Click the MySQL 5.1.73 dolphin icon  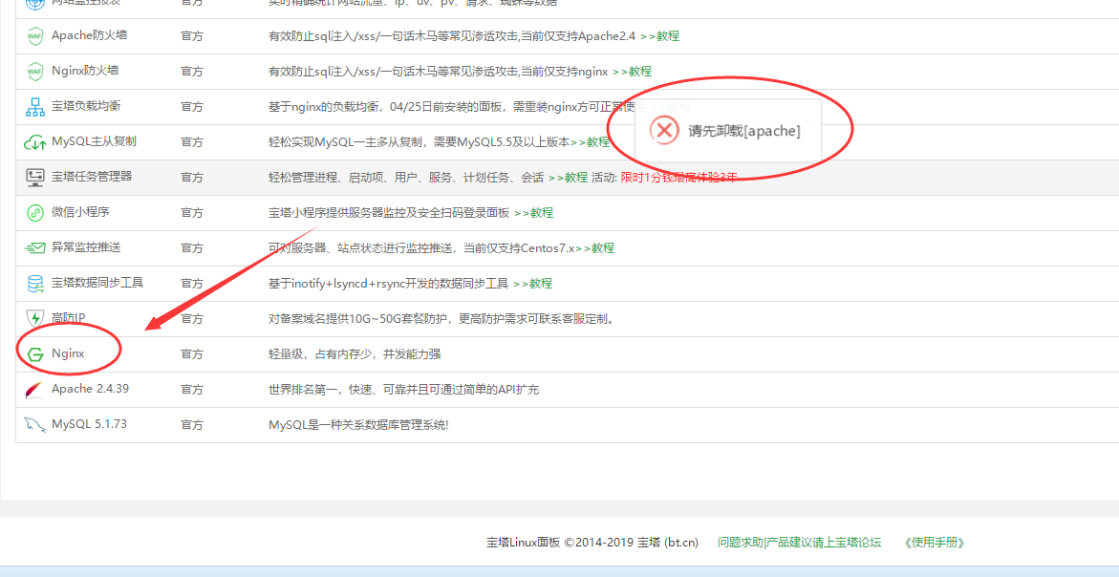34,425
